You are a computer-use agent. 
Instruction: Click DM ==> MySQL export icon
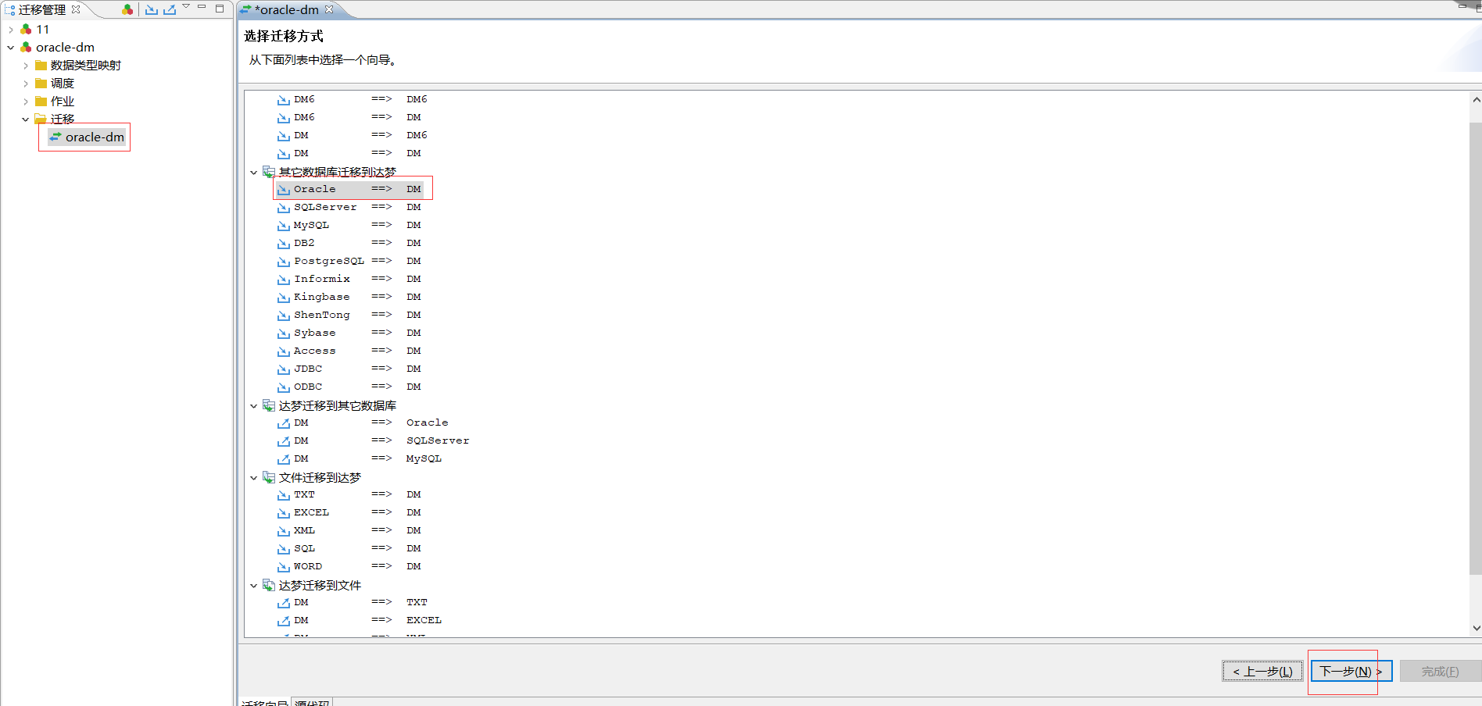coord(284,459)
